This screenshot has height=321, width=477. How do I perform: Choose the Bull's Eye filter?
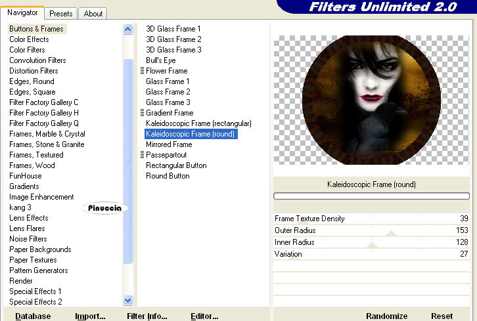(161, 60)
